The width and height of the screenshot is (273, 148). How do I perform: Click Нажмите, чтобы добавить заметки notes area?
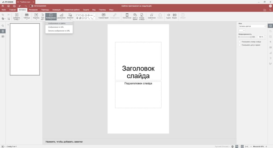[x=64, y=142]
